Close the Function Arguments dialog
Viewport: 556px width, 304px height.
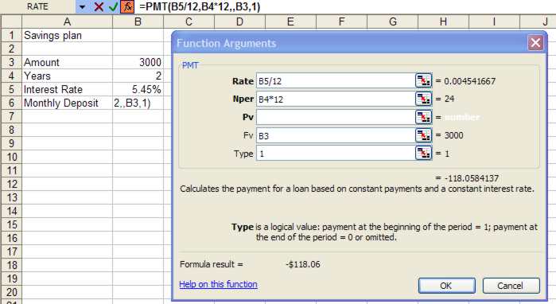coord(535,43)
